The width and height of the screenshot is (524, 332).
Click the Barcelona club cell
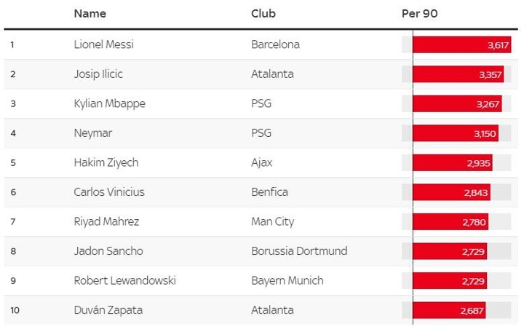pyautogui.click(x=275, y=44)
